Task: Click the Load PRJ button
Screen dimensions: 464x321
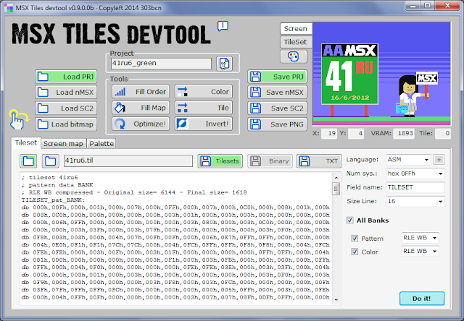Action: pos(66,77)
